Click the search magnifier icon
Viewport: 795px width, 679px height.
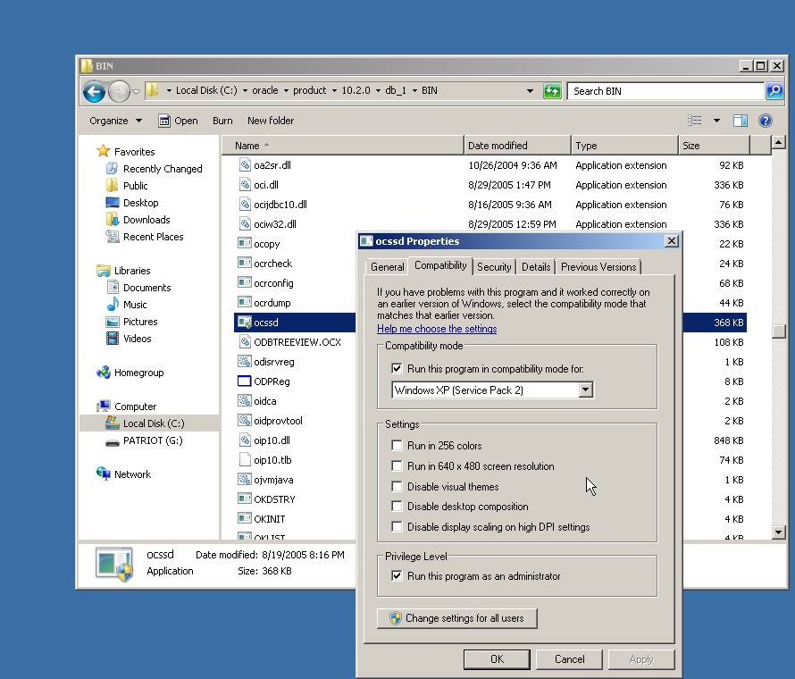click(x=774, y=91)
